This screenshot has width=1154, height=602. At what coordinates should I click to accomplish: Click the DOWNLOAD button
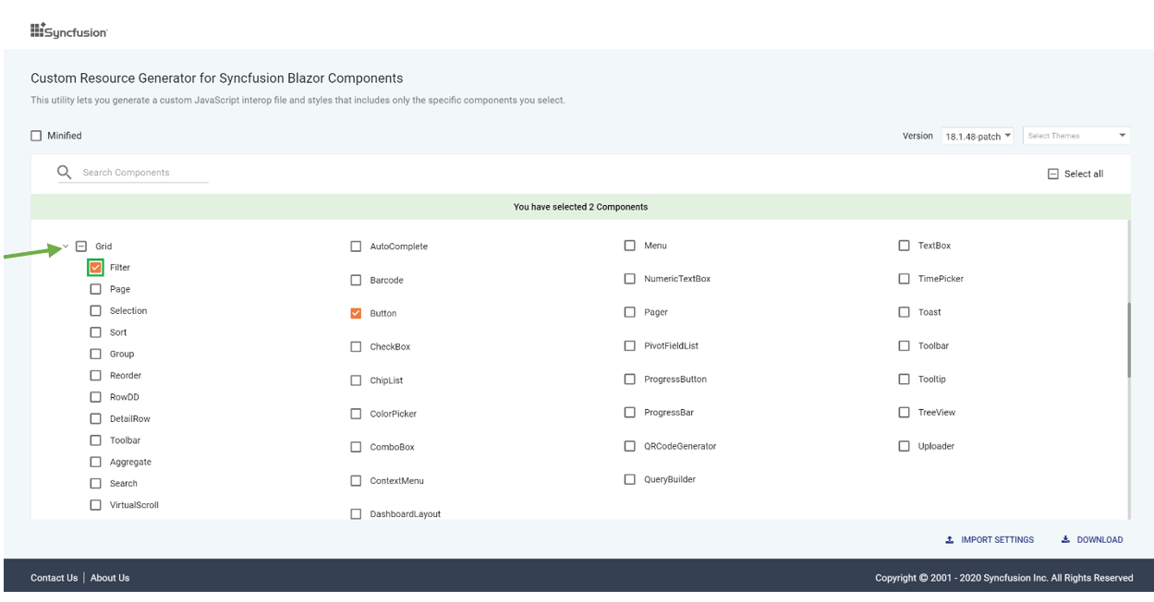[x=1092, y=539]
